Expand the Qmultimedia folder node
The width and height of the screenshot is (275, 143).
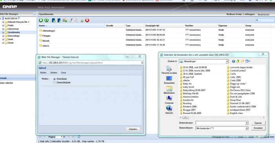(3, 33)
